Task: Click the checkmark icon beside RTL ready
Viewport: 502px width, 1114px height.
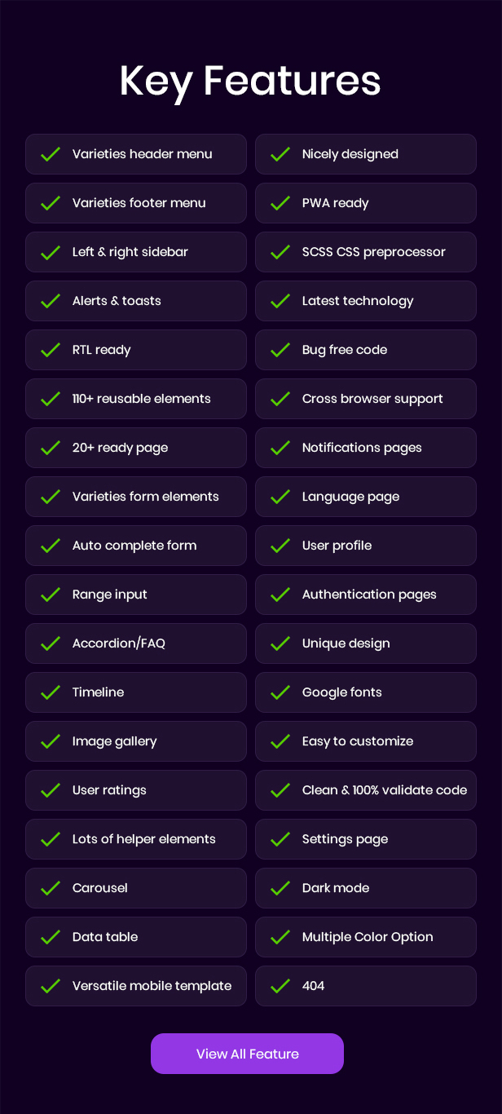Action: [51, 350]
